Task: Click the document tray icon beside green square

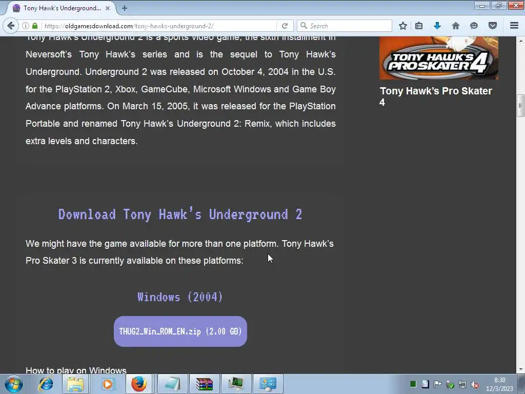Action: point(425,384)
